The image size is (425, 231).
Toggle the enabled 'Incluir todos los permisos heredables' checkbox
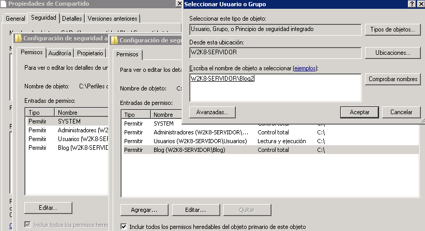pyautogui.click(x=124, y=226)
